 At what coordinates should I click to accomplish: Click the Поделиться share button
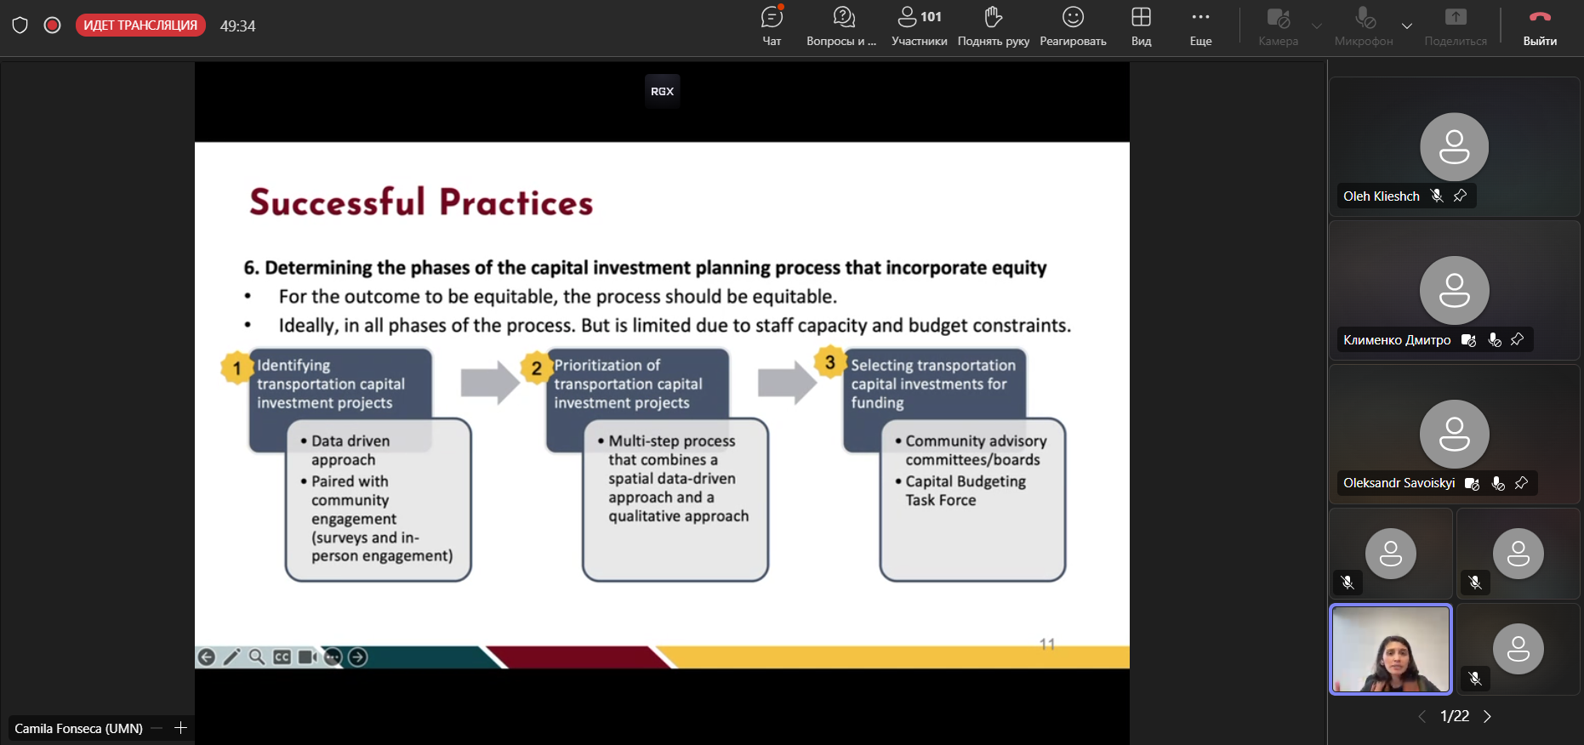tap(1456, 26)
